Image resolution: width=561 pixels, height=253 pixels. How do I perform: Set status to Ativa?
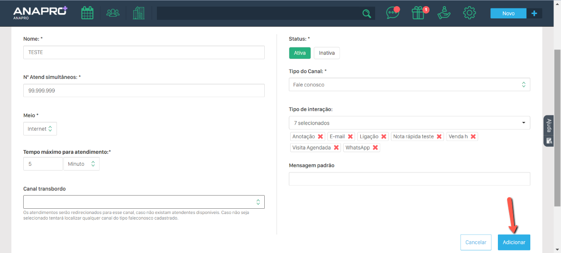300,53
